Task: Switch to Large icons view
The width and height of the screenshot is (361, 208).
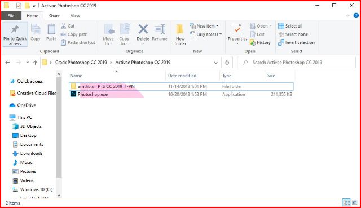Action: click(x=355, y=202)
